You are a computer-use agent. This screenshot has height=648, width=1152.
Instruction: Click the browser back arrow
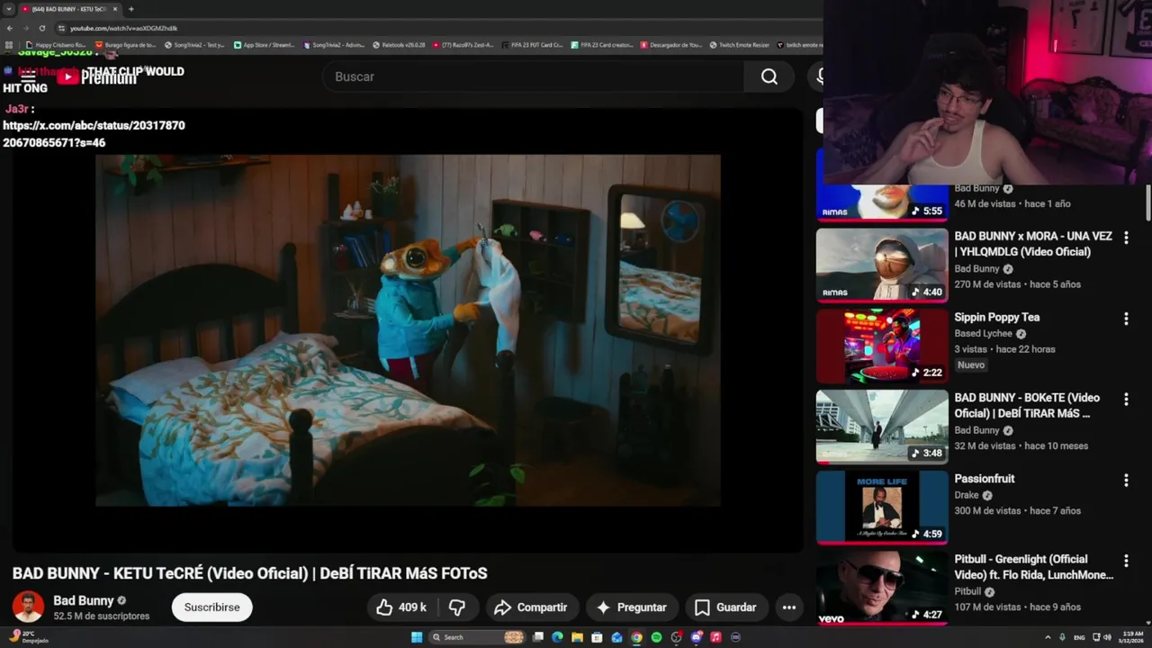click(x=9, y=28)
